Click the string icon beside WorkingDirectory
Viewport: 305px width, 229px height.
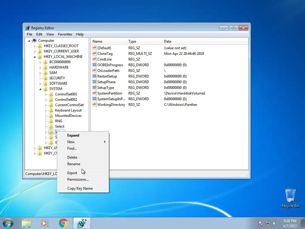point(94,104)
